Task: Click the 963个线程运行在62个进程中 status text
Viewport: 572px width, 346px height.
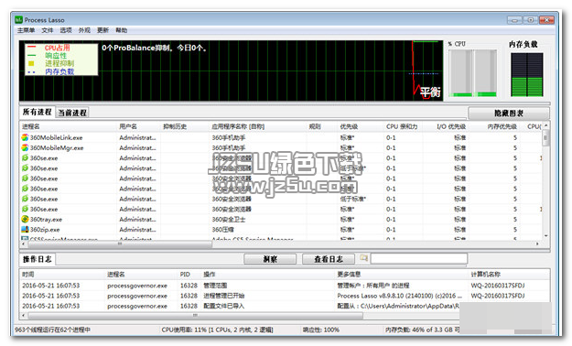Action: point(52,330)
